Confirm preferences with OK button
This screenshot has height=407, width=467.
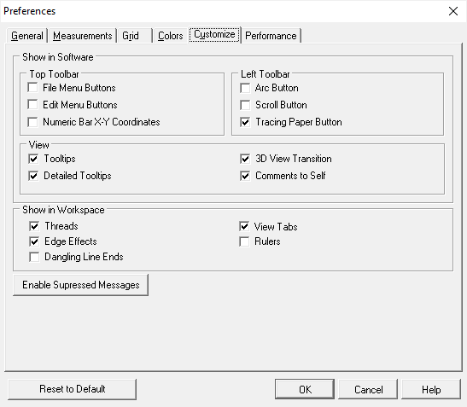click(305, 389)
